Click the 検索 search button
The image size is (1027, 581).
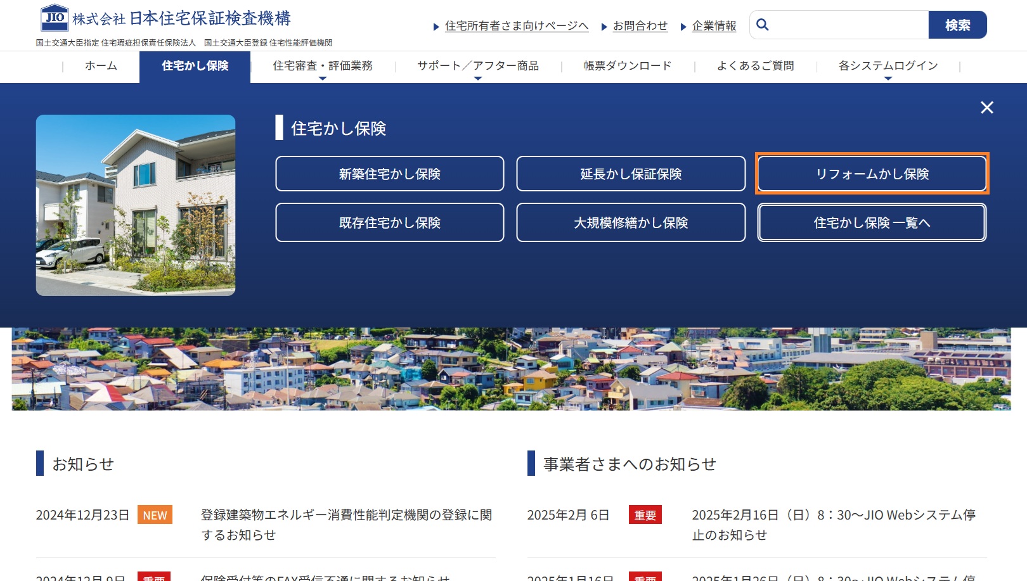pyautogui.click(x=957, y=25)
